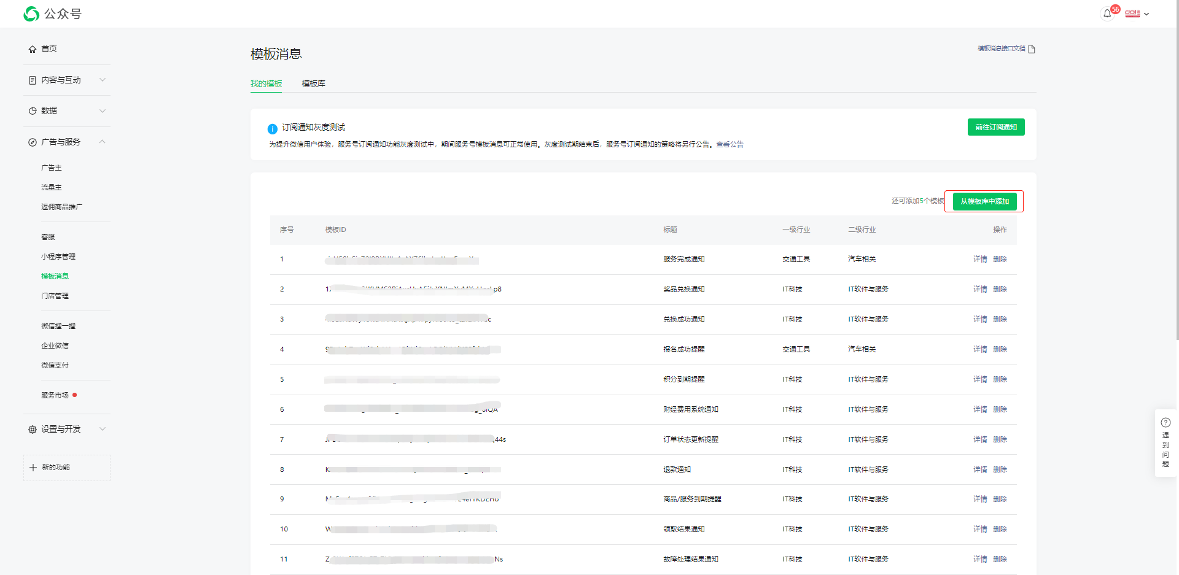
Task: Open the 查看公告 link
Action: [730, 145]
